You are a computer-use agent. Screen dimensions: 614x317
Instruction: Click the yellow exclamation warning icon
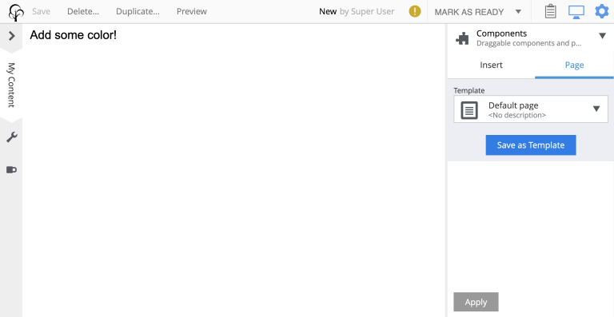click(x=415, y=12)
